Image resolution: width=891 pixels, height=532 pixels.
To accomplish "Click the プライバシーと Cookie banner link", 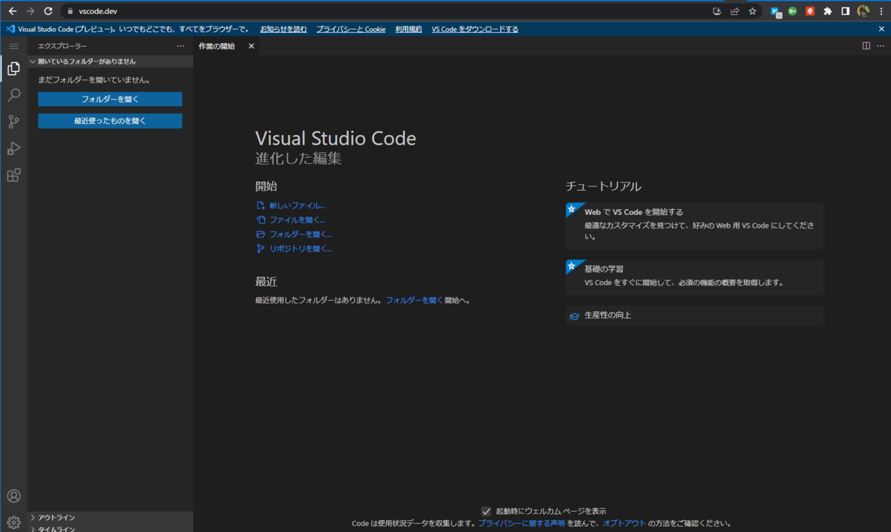I will (350, 29).
